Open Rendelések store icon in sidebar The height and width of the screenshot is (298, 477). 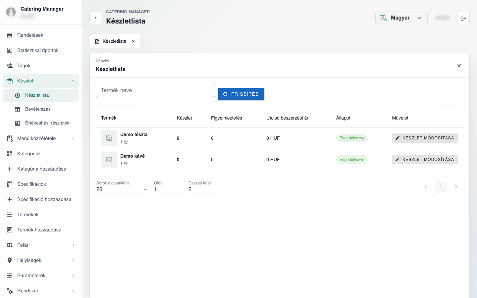(10, 35)
